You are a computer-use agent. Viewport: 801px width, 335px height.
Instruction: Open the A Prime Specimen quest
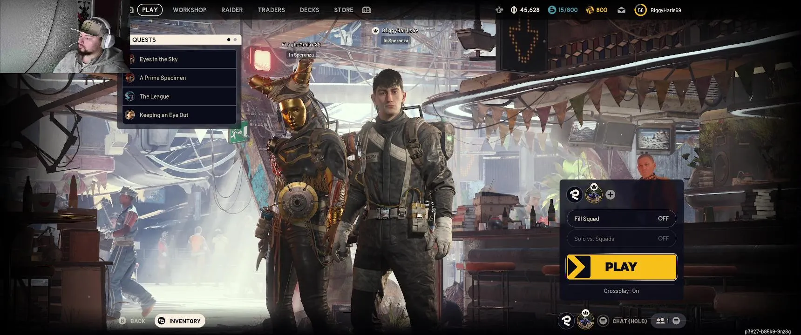tap(179, 78)
